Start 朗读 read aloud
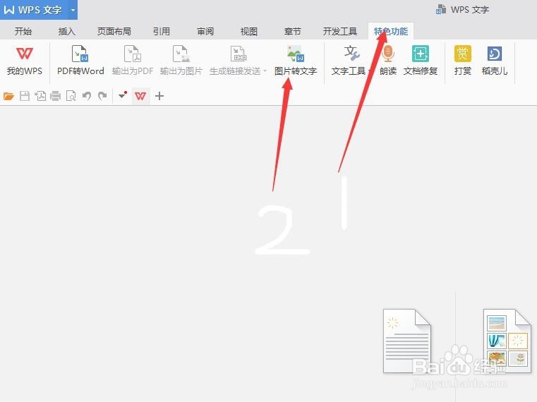 388,61
